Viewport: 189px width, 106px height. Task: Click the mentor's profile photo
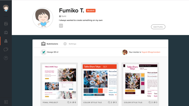point(125,52)
